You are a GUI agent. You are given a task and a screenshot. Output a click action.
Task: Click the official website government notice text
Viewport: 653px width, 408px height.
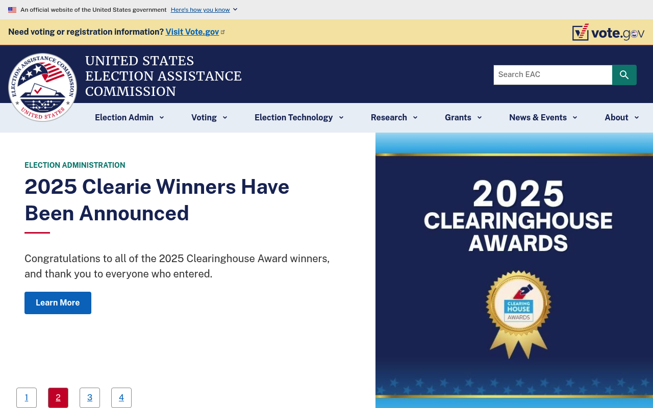(93, 10)
